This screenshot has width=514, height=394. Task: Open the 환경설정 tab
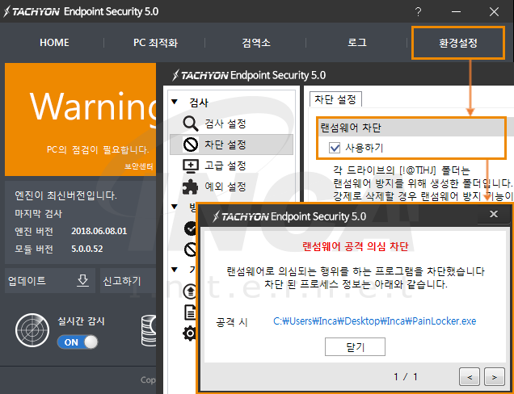click(458, 43)
